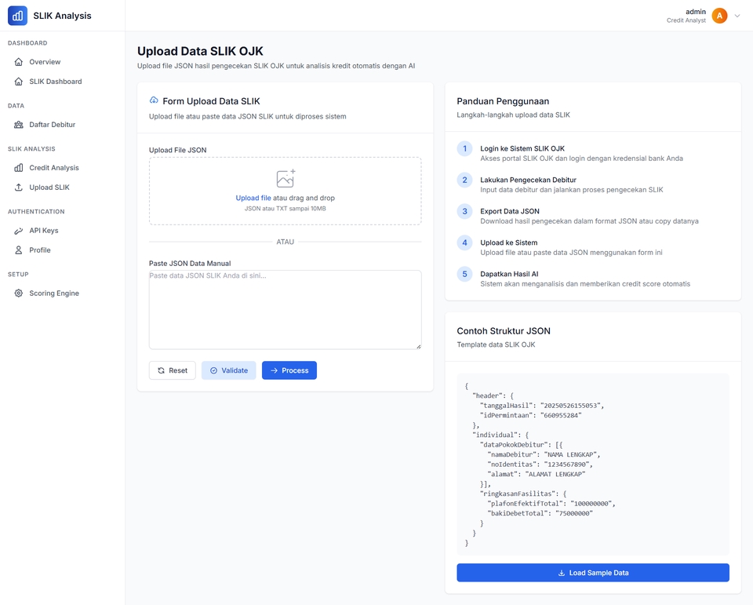Expand the admin user menu chevron
This screenshot has height=605, width=753.
click(737, 16)
